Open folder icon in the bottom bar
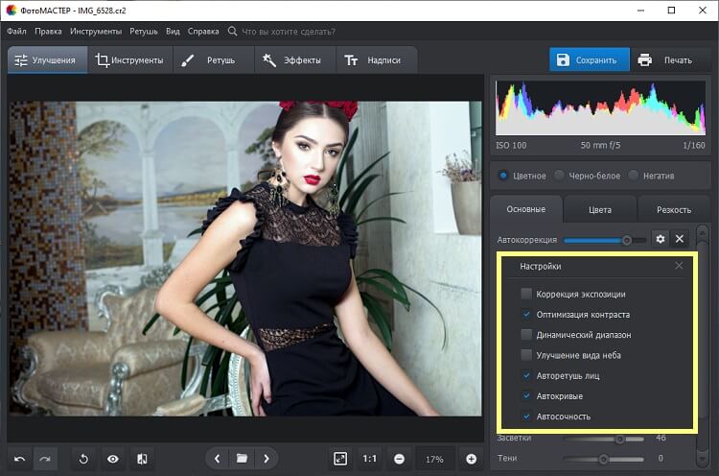Screen dimensions: 719x476 [243, 459]
